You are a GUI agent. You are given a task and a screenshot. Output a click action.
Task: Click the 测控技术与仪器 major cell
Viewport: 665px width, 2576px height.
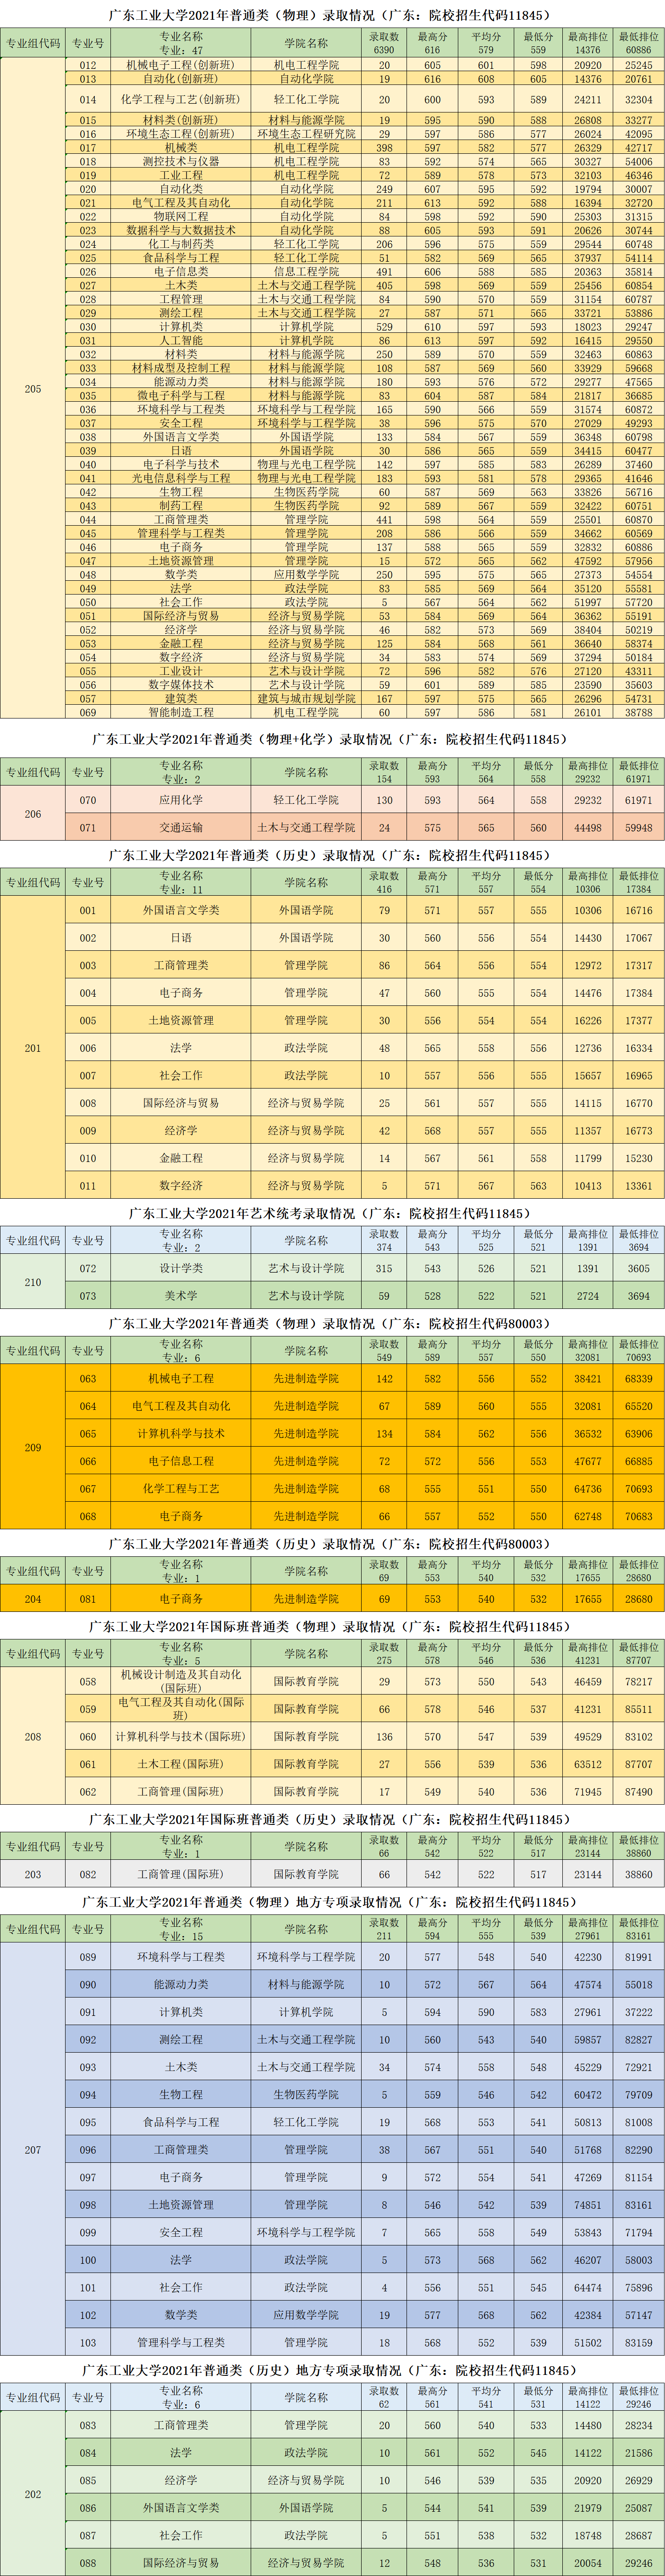pyautogui.click(x=181, y=162)
